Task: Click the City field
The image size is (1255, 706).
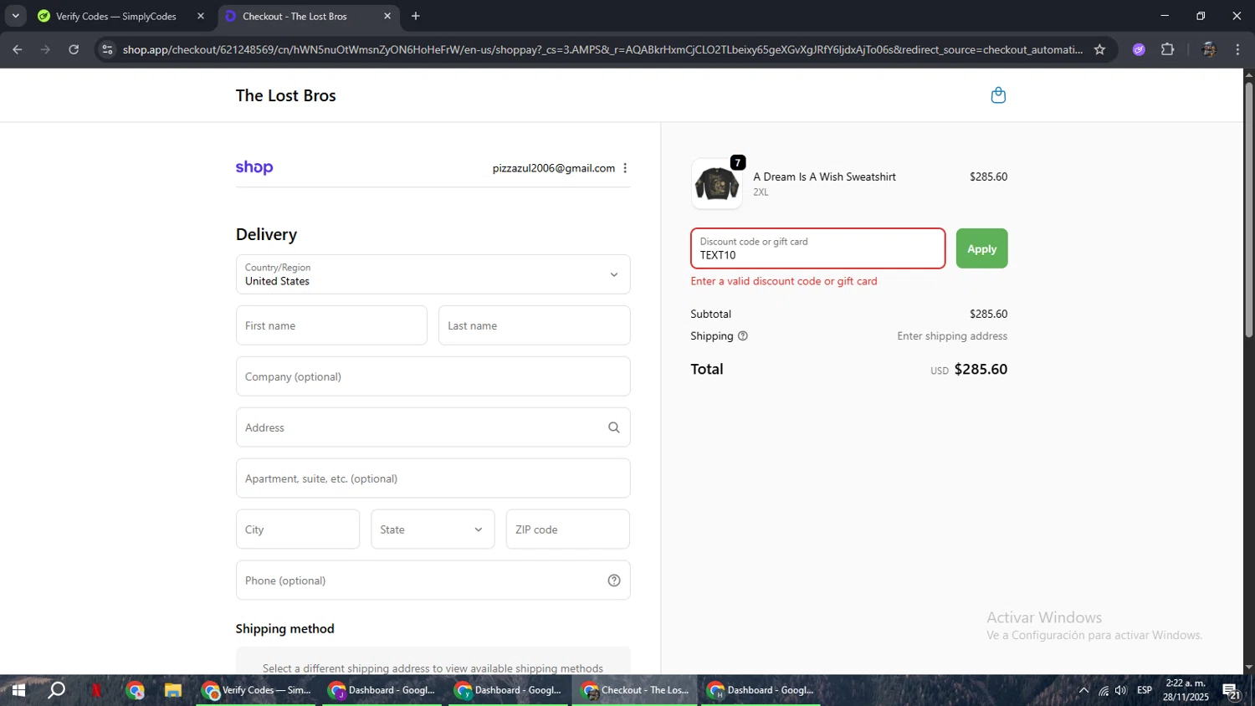Action: (x=298, y=529)
